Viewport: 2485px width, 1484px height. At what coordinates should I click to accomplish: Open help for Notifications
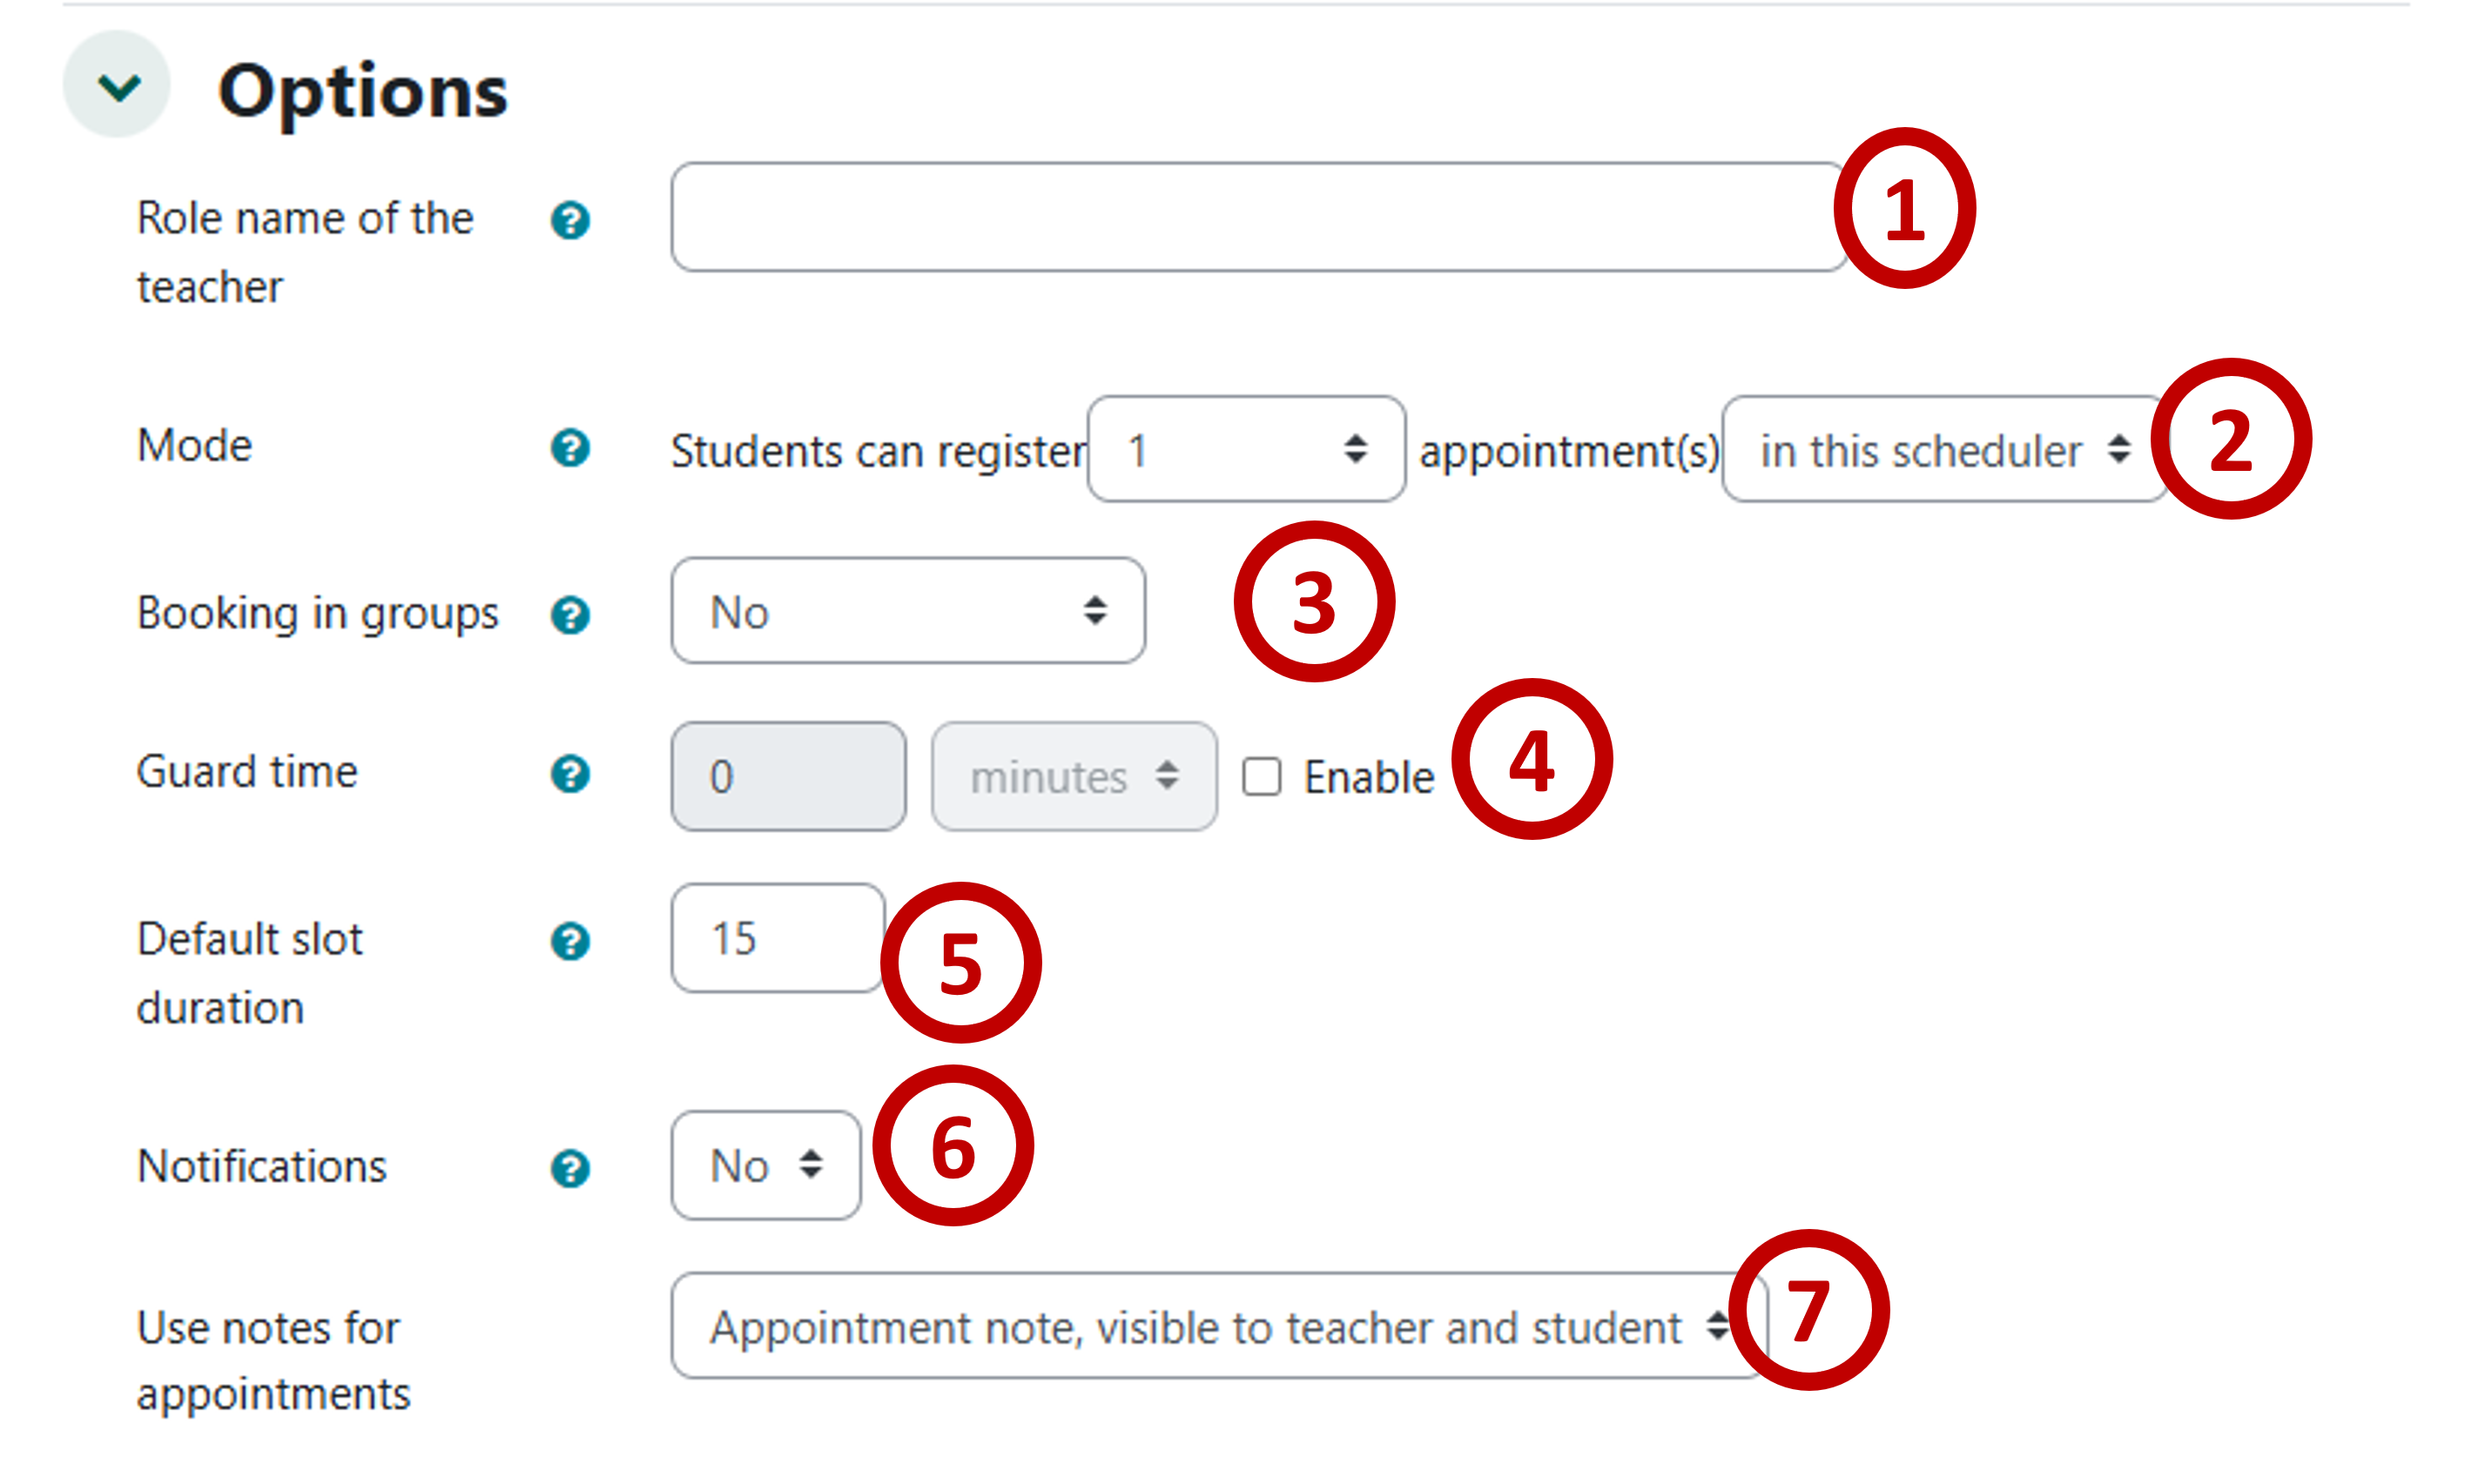569,1166
